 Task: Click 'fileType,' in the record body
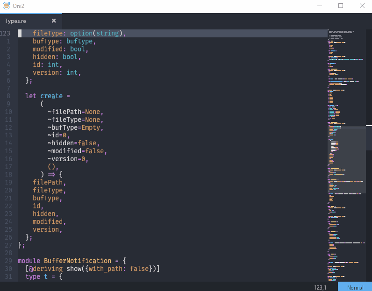49,190
